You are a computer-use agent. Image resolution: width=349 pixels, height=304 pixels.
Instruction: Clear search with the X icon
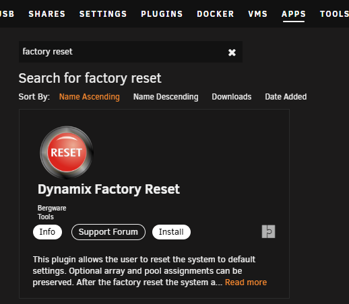click(232, 52)
